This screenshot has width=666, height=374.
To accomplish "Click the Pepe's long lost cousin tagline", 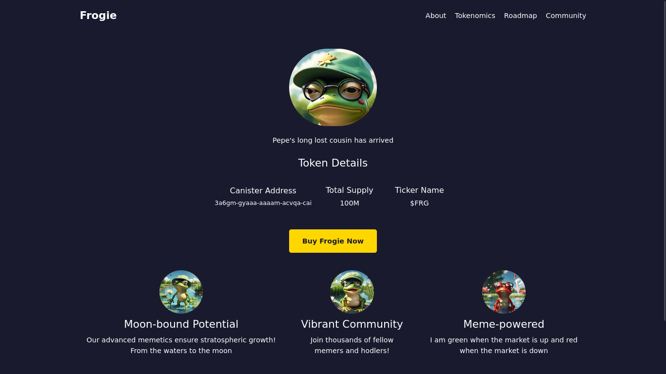I will pyautogui.click(x=333, y=140).
